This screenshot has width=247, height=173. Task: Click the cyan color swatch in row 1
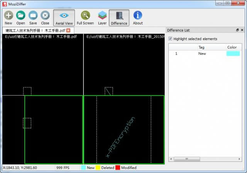(233, 54)
